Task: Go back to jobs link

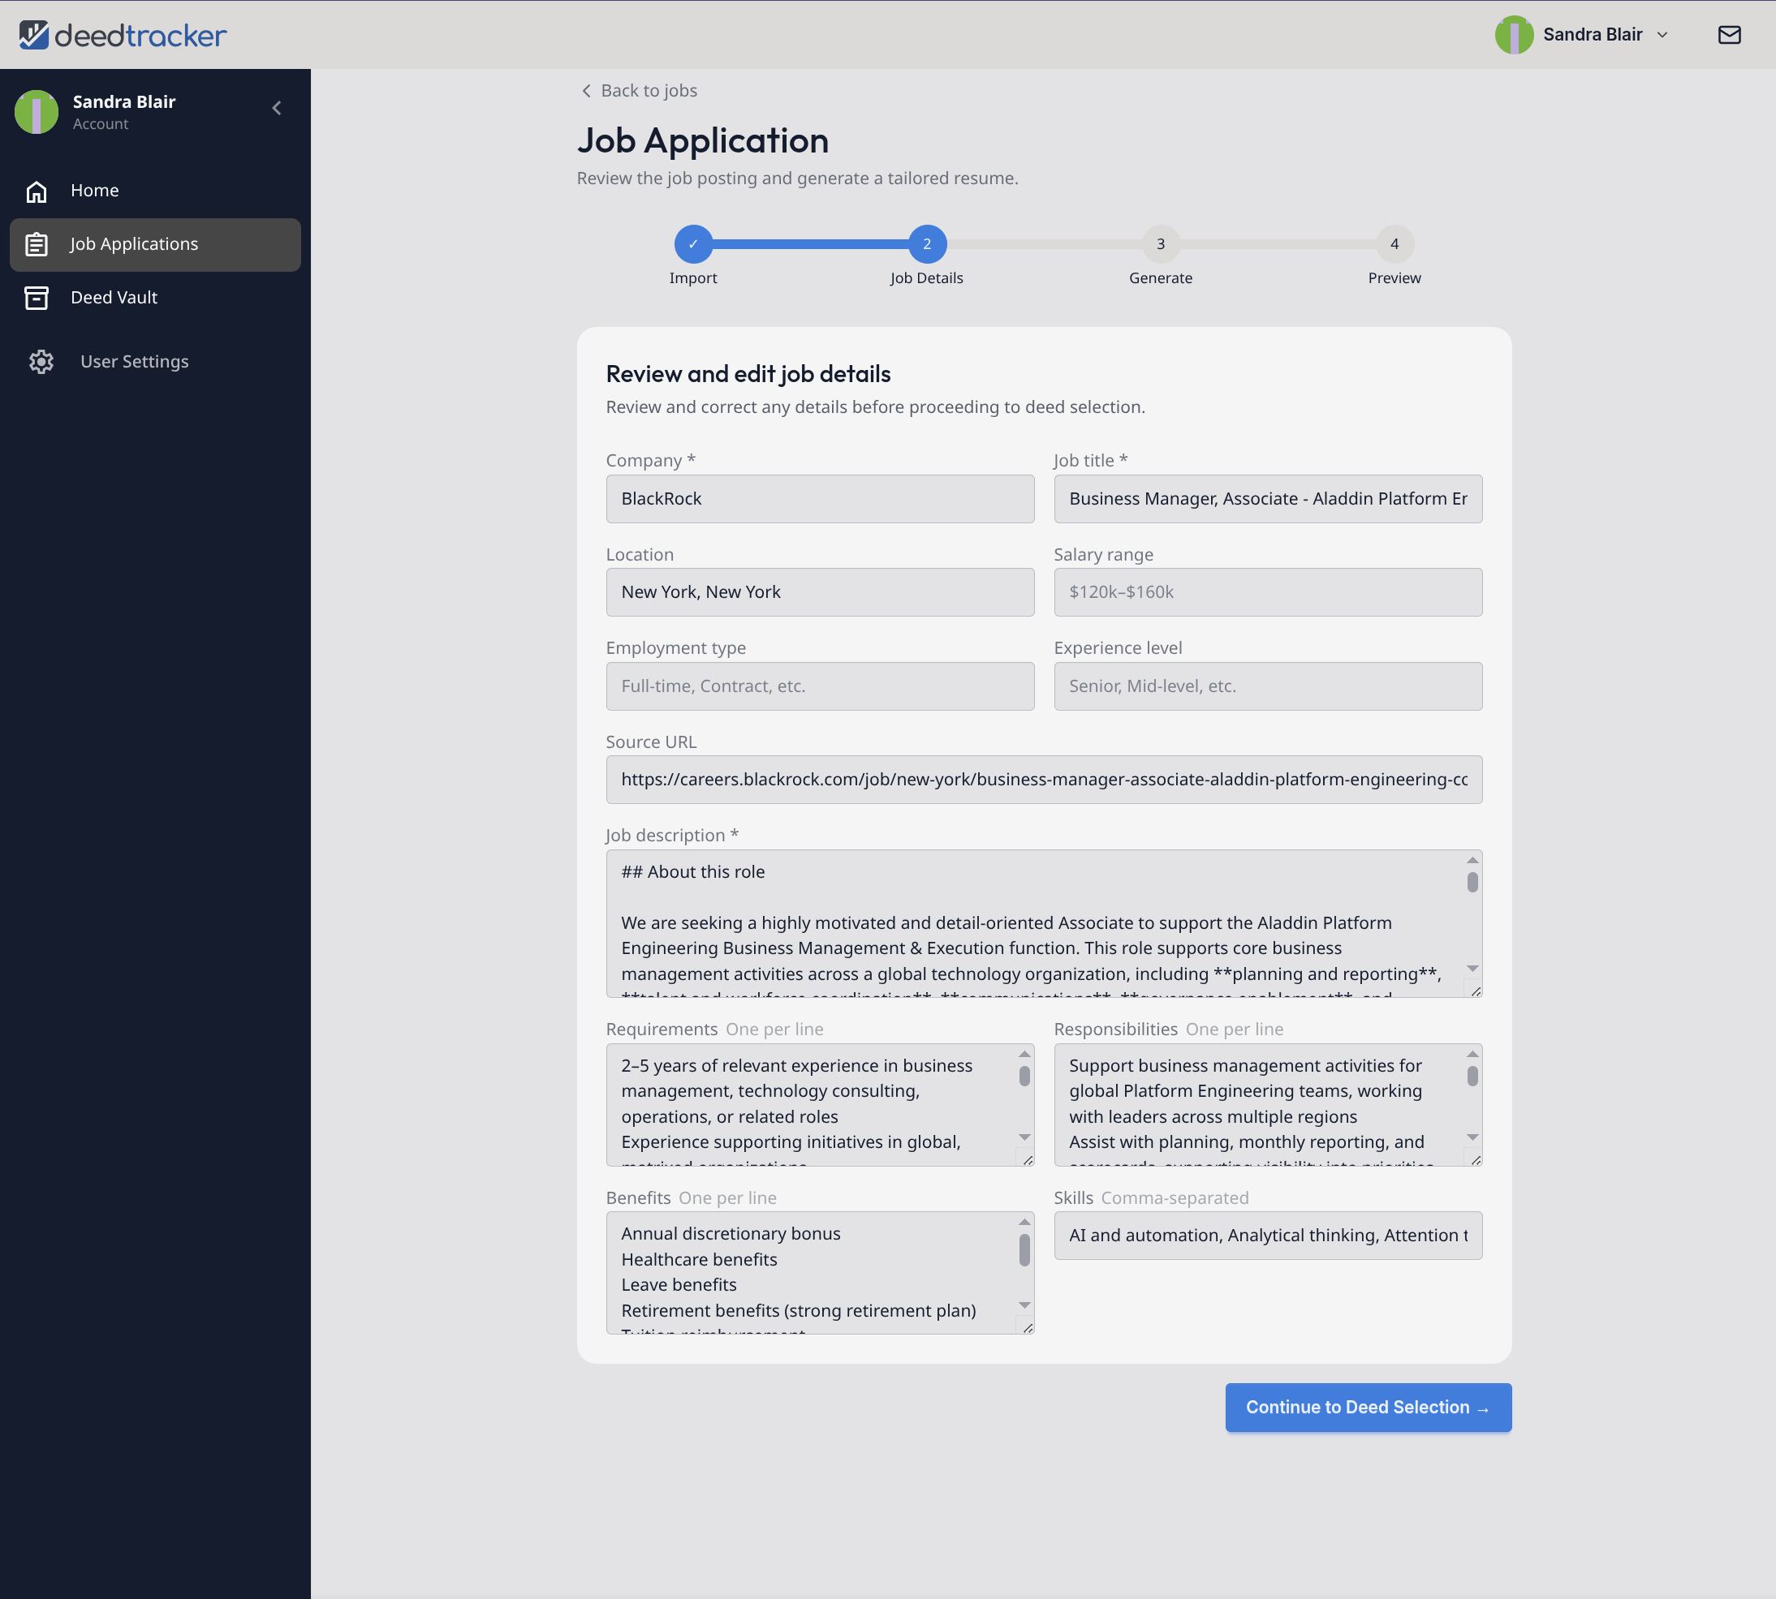Action: click(x=639, y=91)
